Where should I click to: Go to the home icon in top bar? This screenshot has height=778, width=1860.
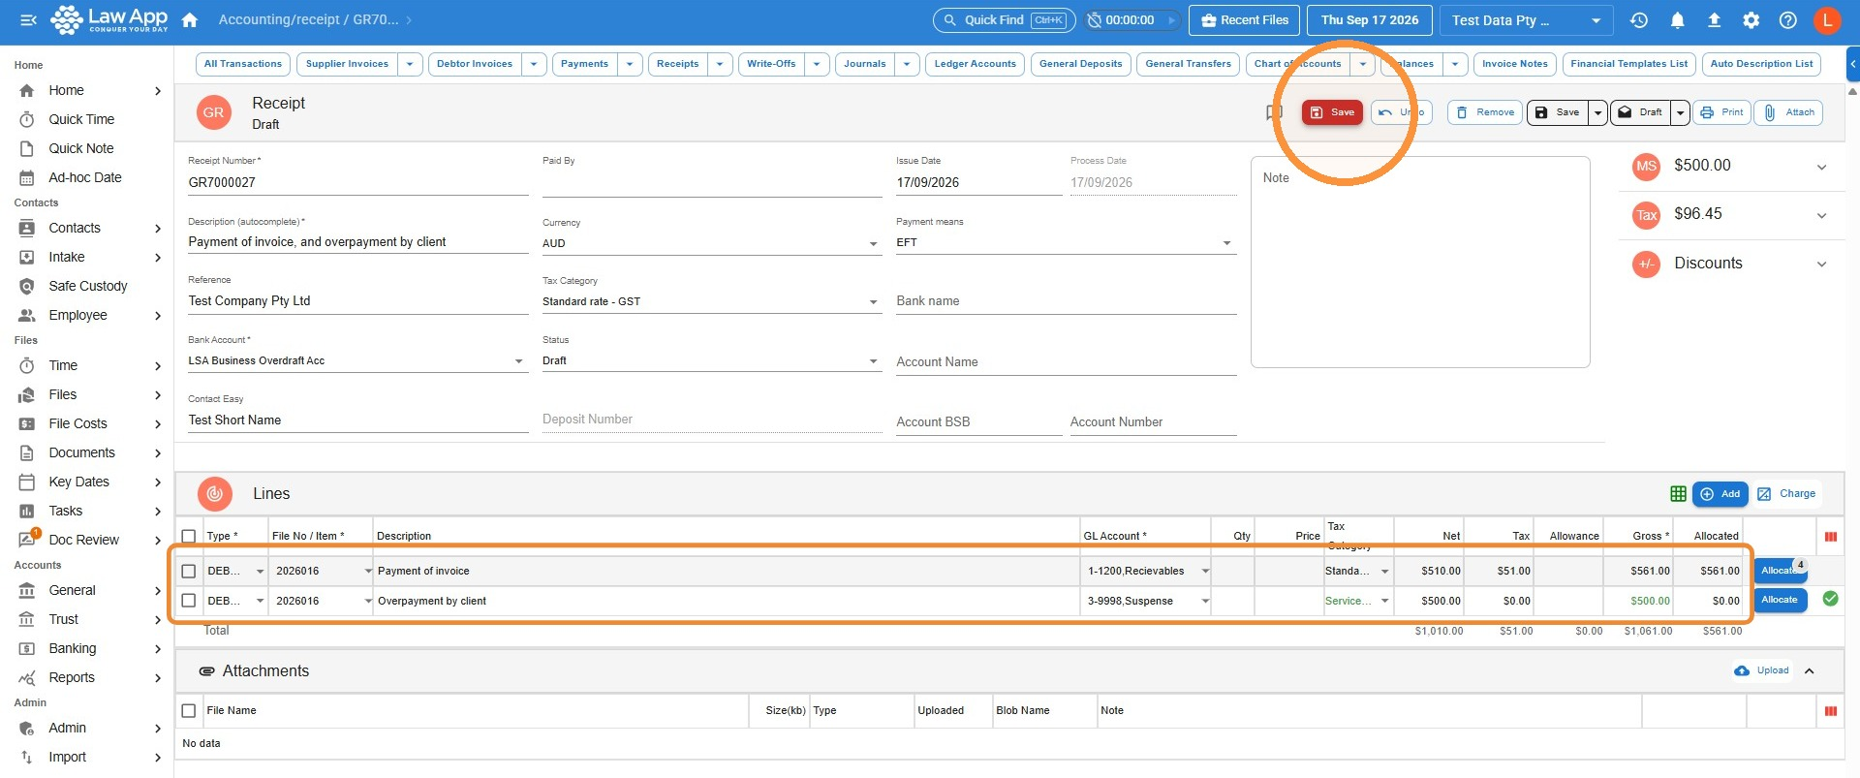tap(190, 19)
